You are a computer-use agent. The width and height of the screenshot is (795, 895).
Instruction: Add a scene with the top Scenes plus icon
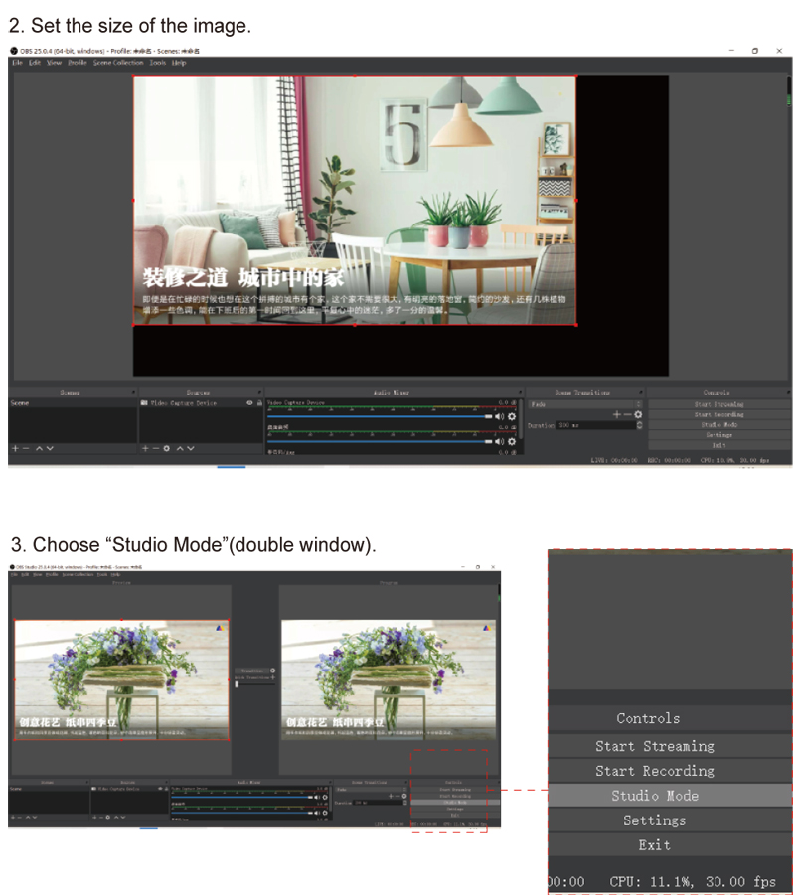pyautogui.click(x=16, y=449)
